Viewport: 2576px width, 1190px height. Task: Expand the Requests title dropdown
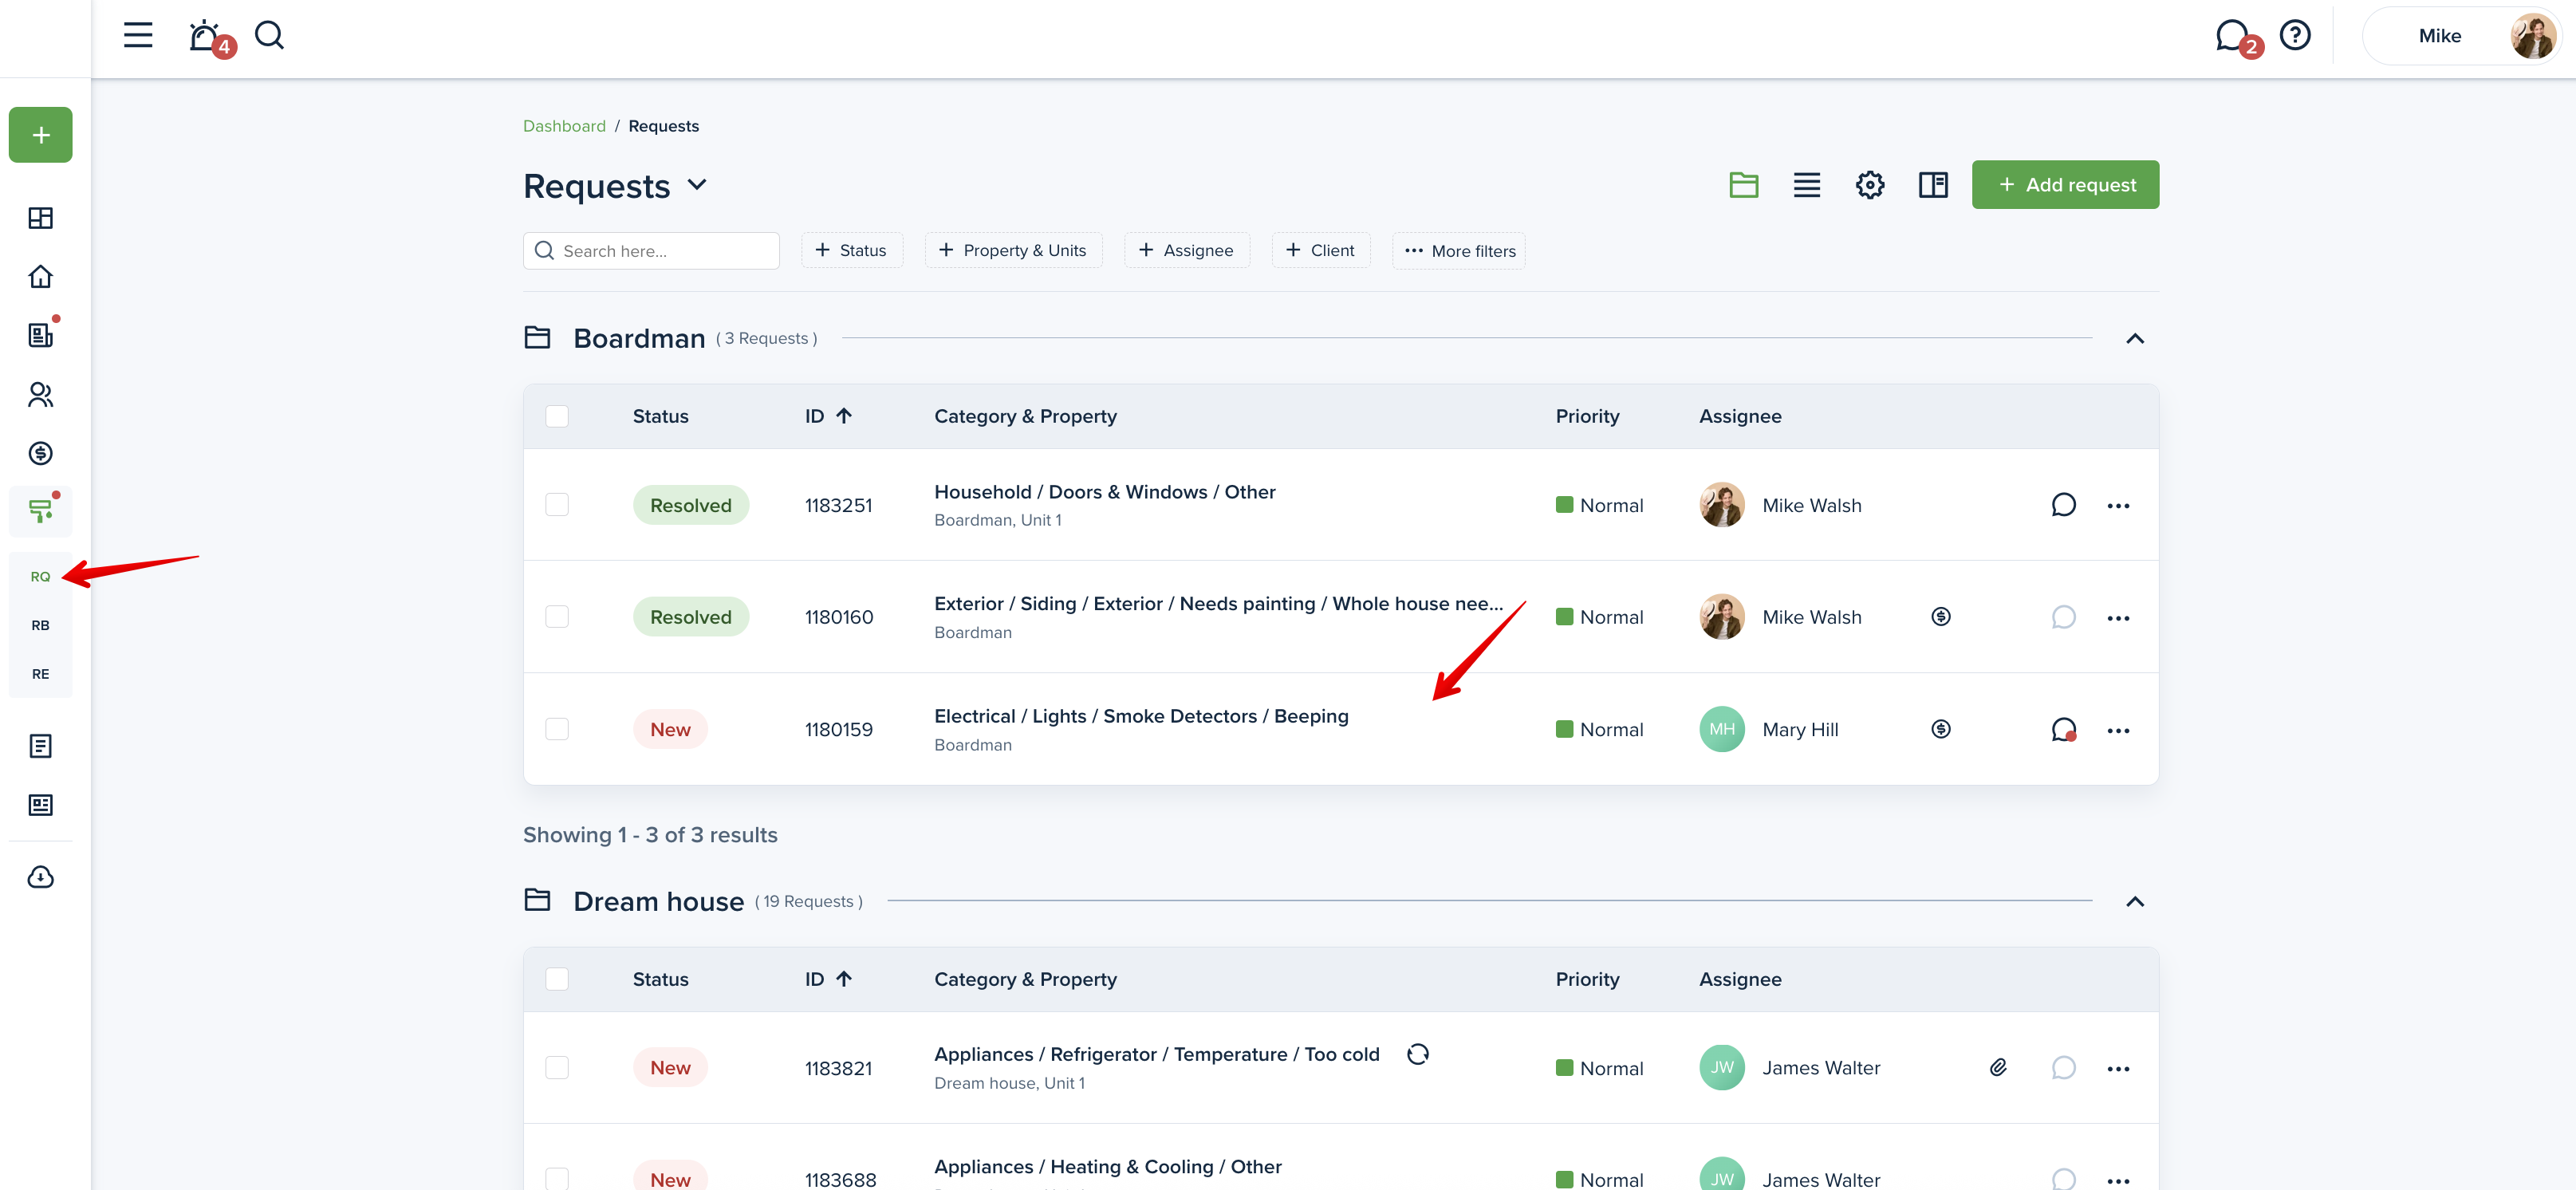tap(697, 185)
